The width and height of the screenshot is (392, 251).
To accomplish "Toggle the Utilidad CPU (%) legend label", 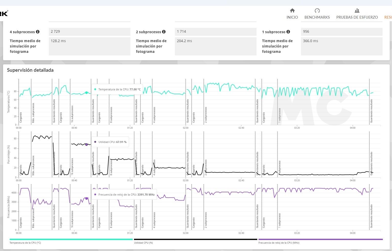I will (x=143, y=243).
